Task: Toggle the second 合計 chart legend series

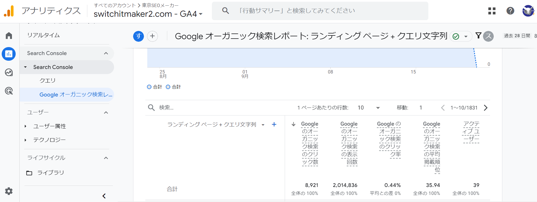Action: pyautogui.click(x=173, y=87)
